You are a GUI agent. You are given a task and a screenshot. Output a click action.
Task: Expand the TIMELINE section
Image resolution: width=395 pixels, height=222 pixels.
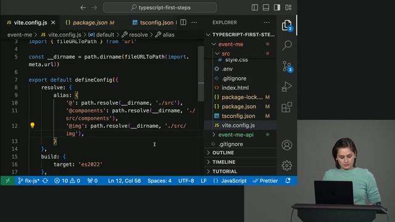(241, 162)
